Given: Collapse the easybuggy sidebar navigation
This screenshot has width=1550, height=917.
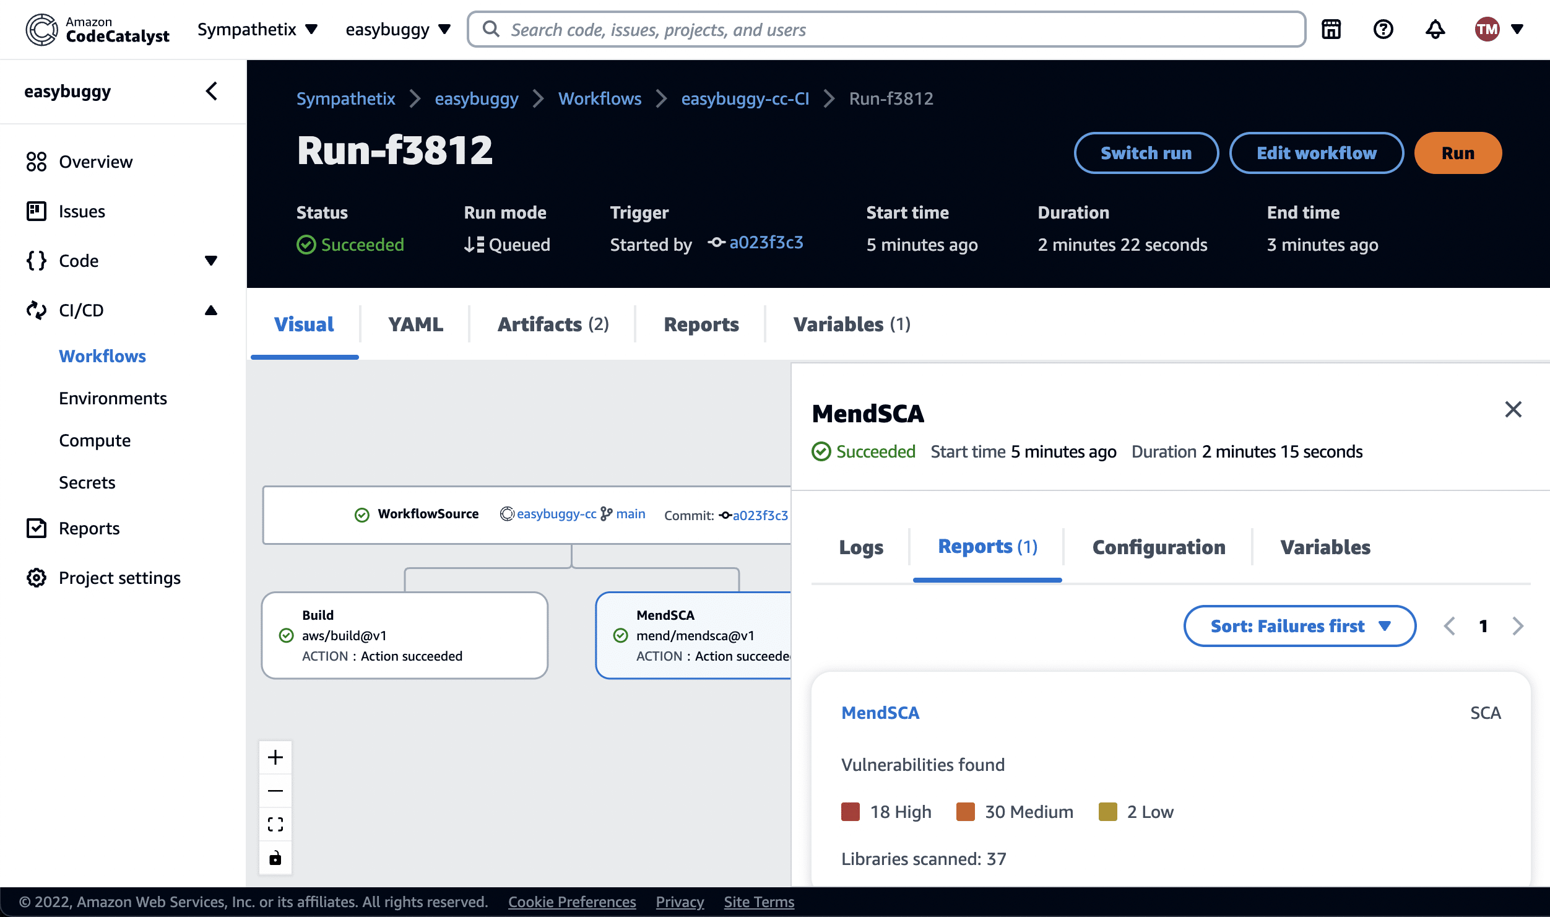Looking at the screenshot, I should tap(212, 91).
